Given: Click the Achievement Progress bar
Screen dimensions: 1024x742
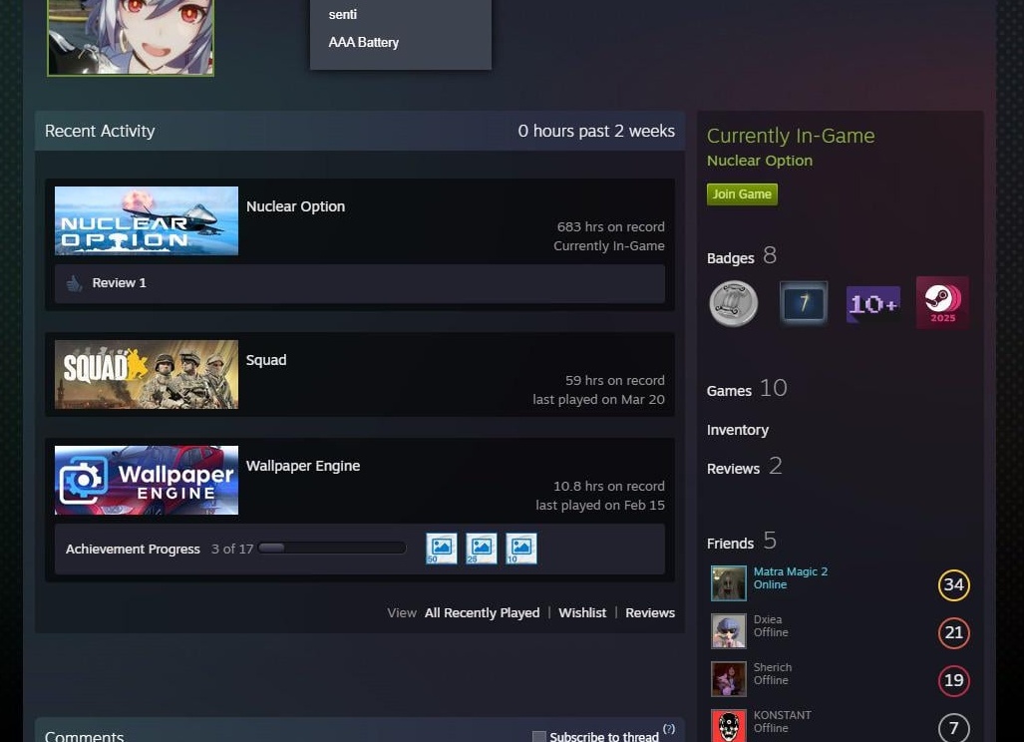Looking at the screenshot, I should point(332,548).
